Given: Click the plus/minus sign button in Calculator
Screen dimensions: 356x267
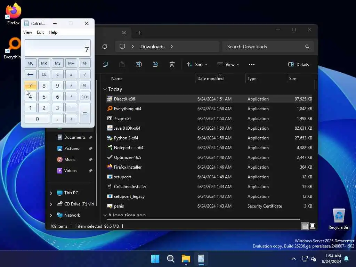Looking at the screenshot, I should (x=71, y=74).
